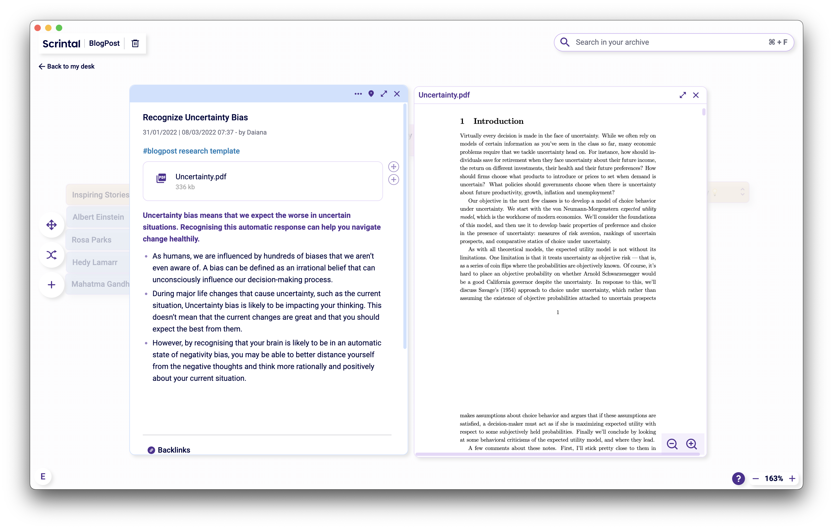
Task: Decrease canvas zoom with the minus button
Action: tap(755, 479)
